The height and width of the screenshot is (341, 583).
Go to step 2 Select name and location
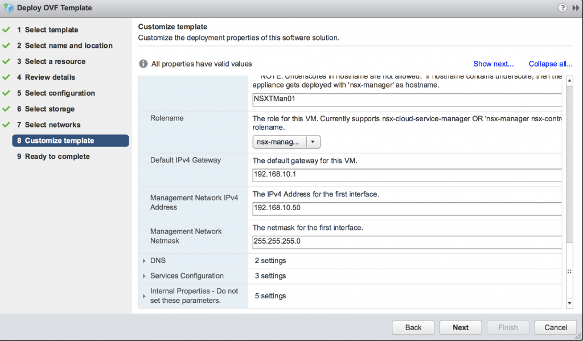65,46
